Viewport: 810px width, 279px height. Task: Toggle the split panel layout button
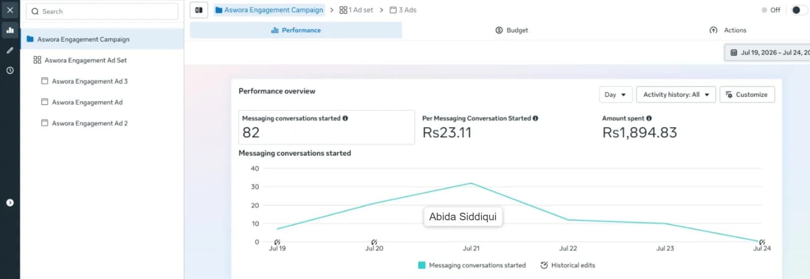(x=199, y=10)
